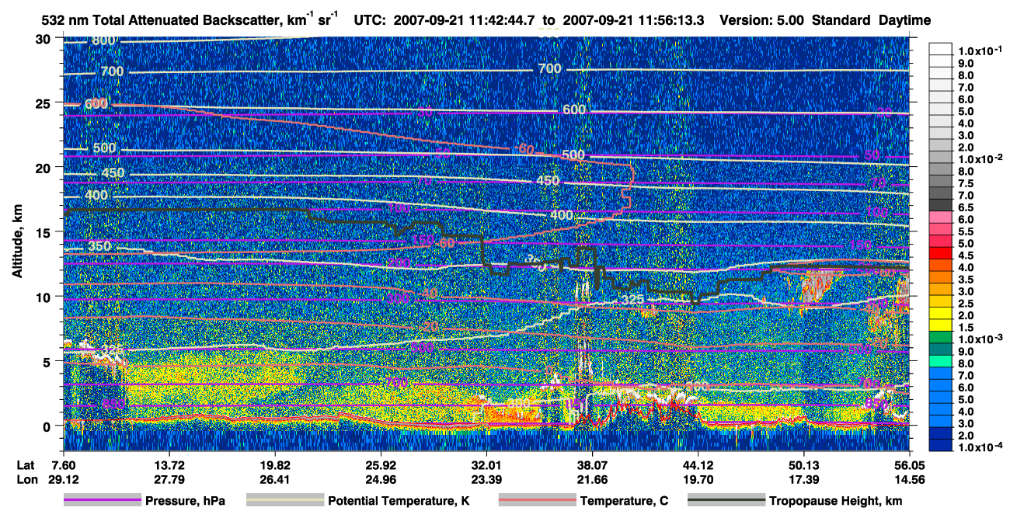The image size is (1010, 518).
Task: Click latitude value 38.07
Action: pos(593,465)
